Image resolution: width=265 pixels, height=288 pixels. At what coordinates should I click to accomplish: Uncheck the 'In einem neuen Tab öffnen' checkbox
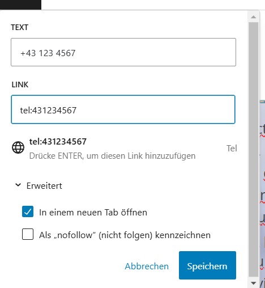(28, 211)
